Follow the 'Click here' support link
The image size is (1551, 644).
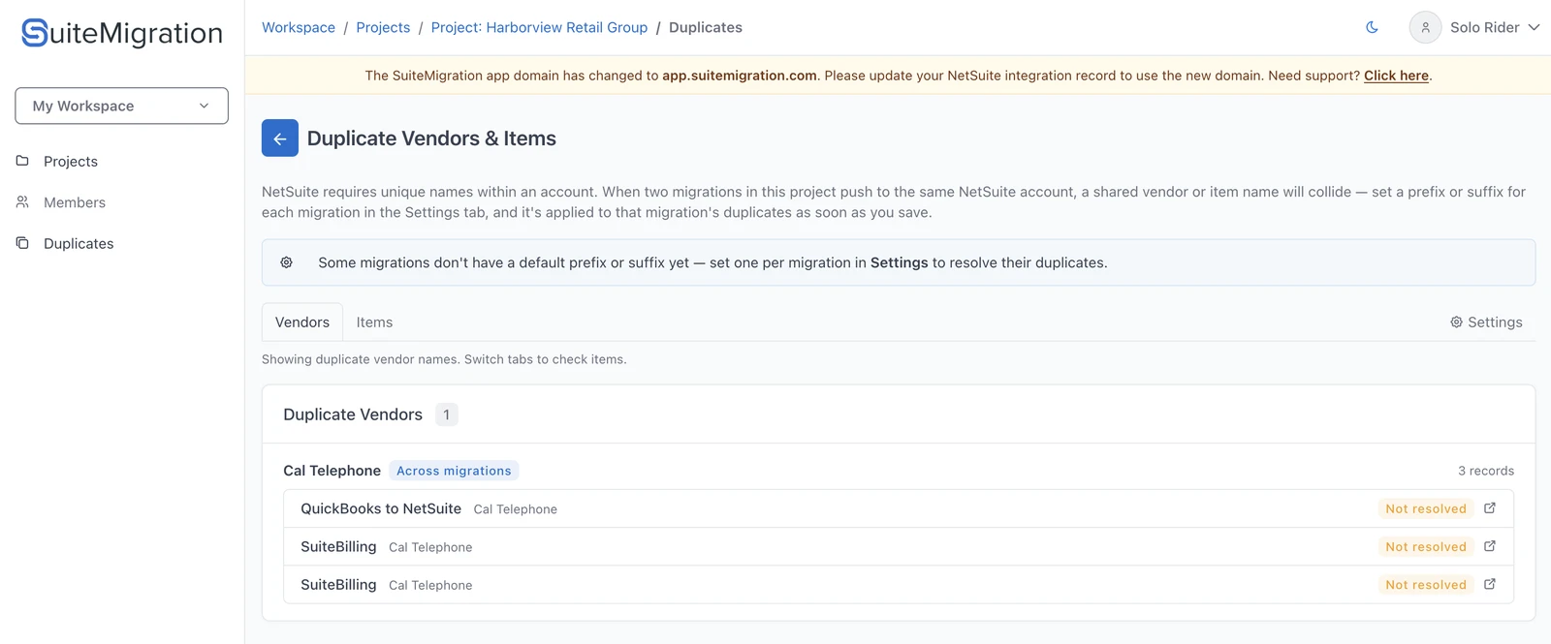[x=1396, y=76]
